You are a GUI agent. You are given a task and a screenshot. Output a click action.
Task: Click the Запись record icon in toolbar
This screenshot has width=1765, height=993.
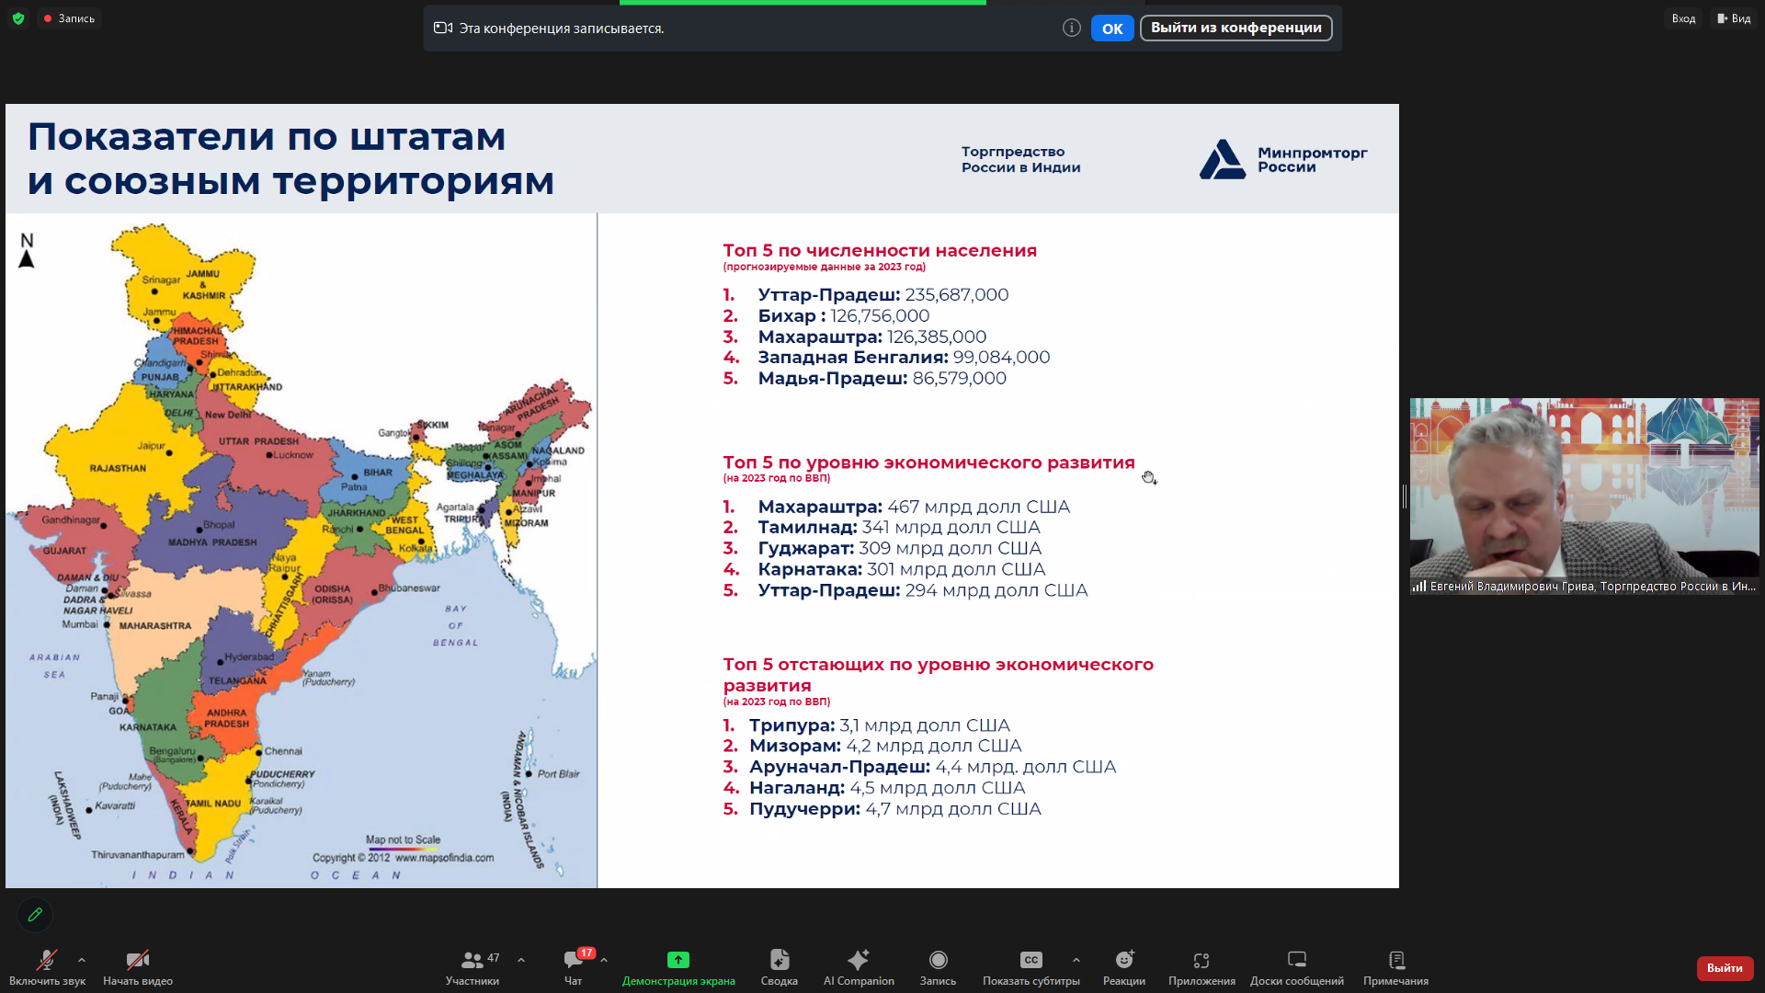[x=938, y=960]
